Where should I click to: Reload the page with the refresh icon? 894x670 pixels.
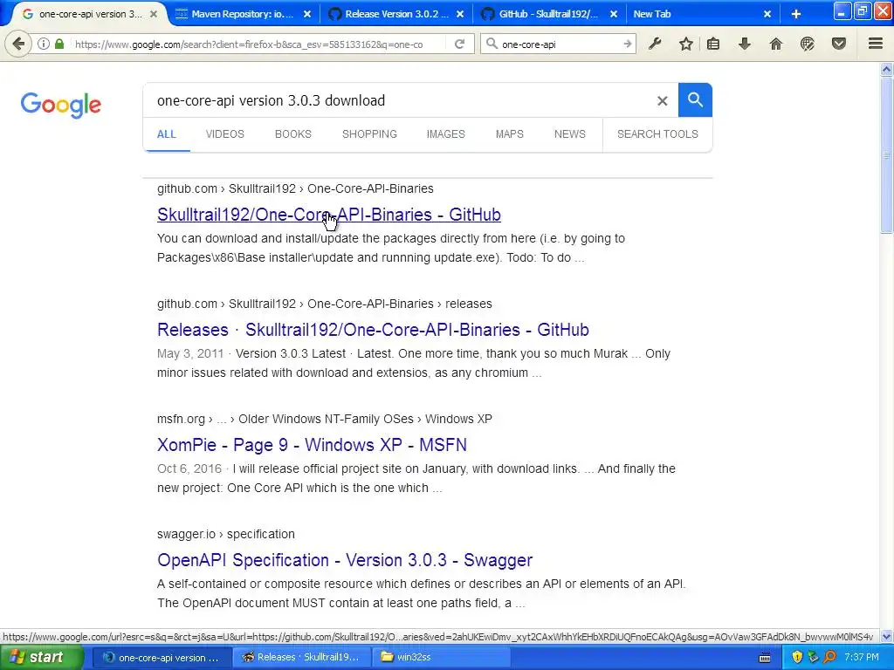459,44
